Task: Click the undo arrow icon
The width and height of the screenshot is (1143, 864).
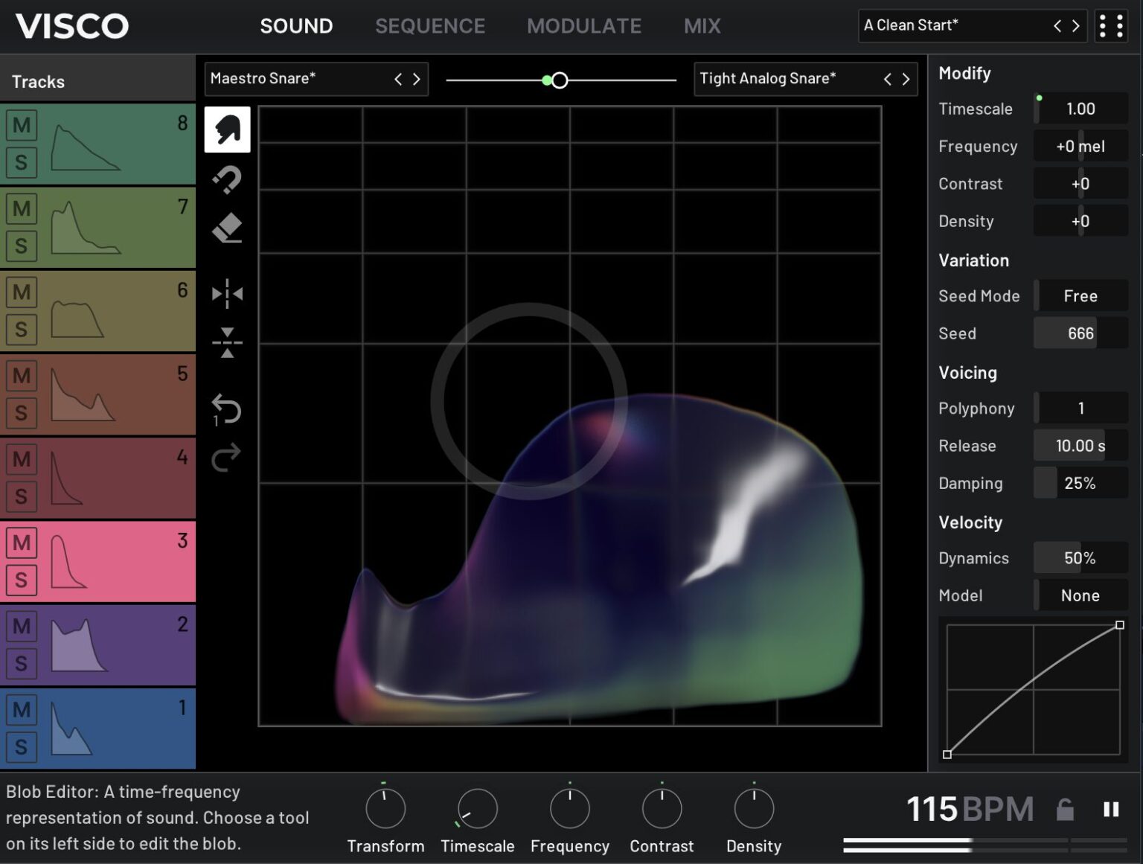Action: [226, 409]
